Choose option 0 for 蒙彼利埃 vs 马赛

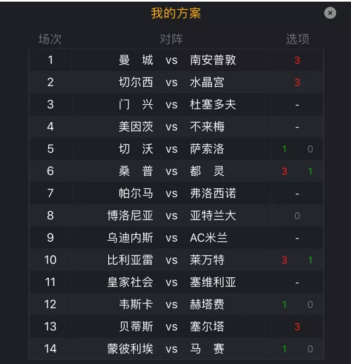[310, 349]
